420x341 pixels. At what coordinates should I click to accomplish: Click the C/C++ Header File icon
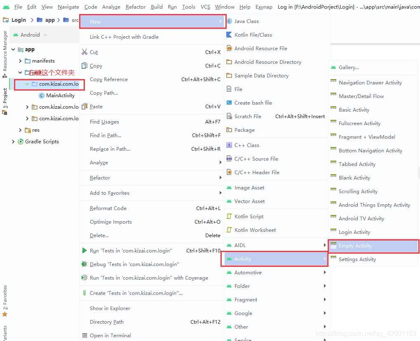[x=229, y=172]
